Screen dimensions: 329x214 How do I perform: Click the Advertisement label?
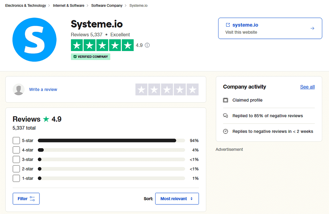click(229, 150)
